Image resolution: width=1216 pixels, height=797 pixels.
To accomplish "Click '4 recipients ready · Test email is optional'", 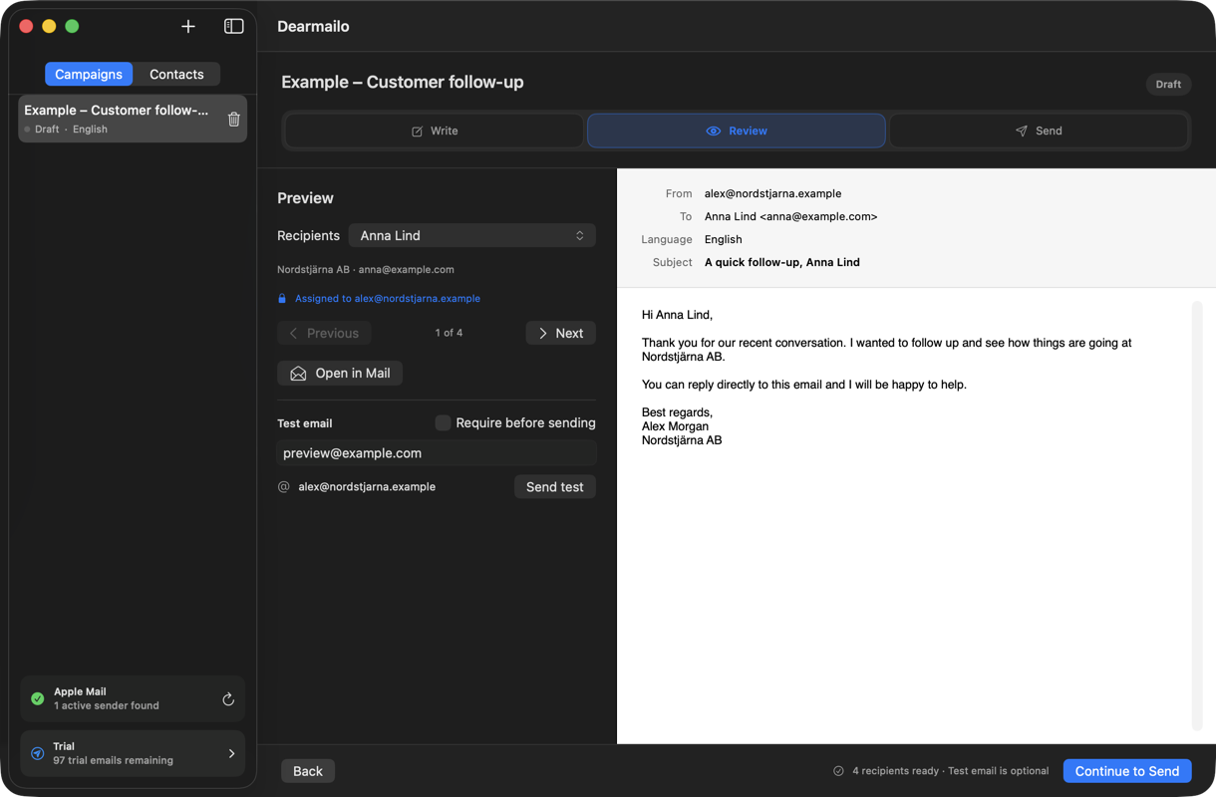I will pyautogui.click(x=951, y=771).
